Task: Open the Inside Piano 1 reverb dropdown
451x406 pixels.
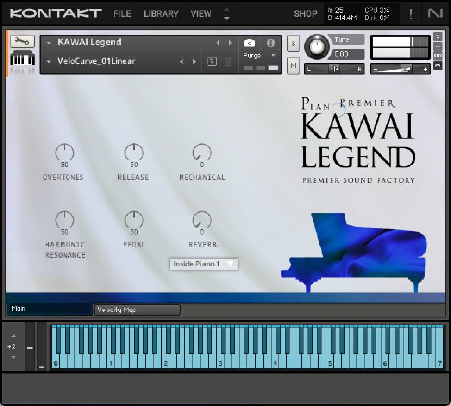Action: pos(204,264)
